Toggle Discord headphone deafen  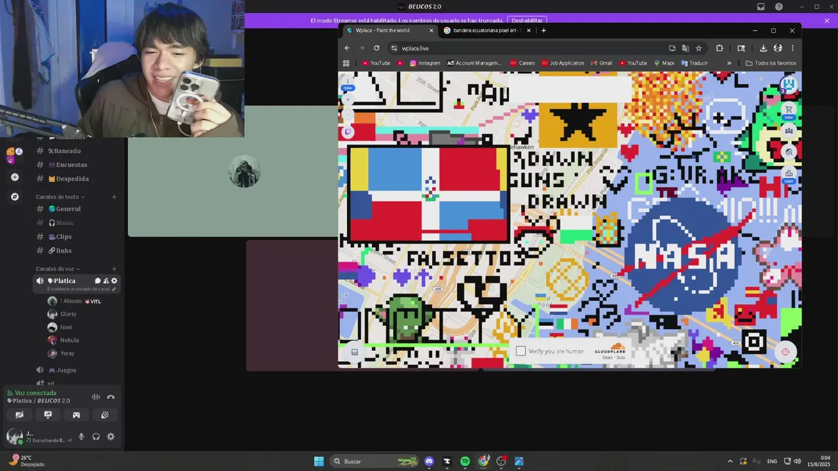click(x=96, y=436)
